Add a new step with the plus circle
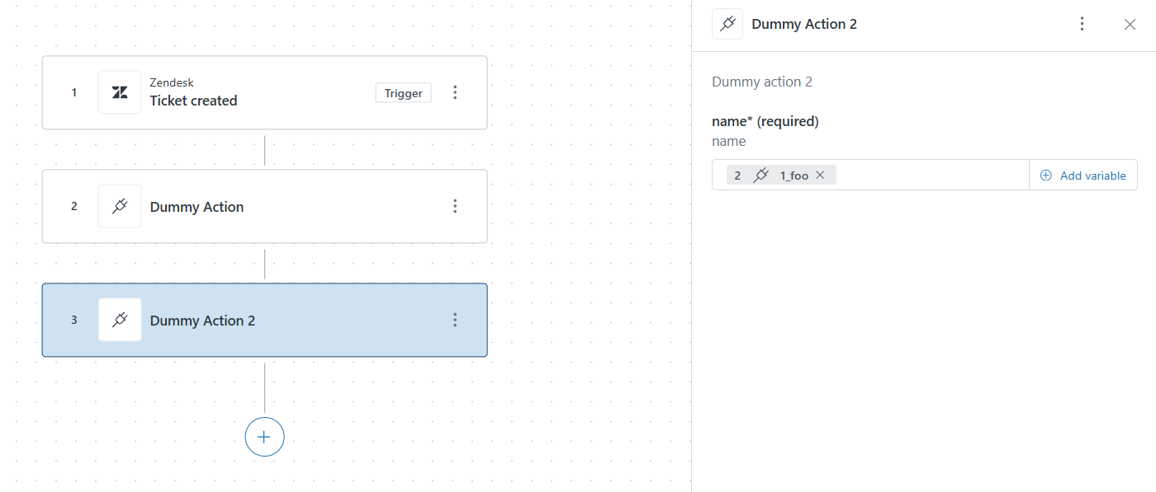1156x492 pixels. (264, 437)
